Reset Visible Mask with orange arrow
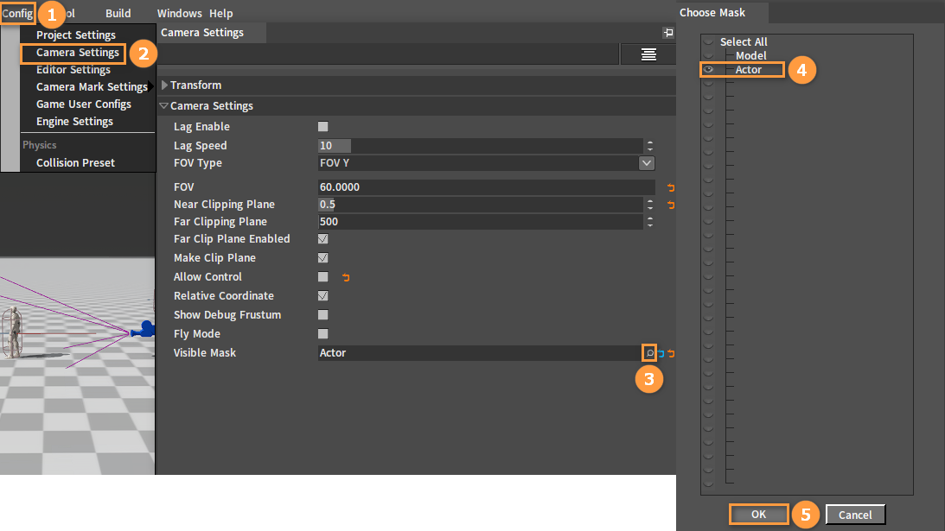Screen dimensions: 945x531 click(671, 353)
